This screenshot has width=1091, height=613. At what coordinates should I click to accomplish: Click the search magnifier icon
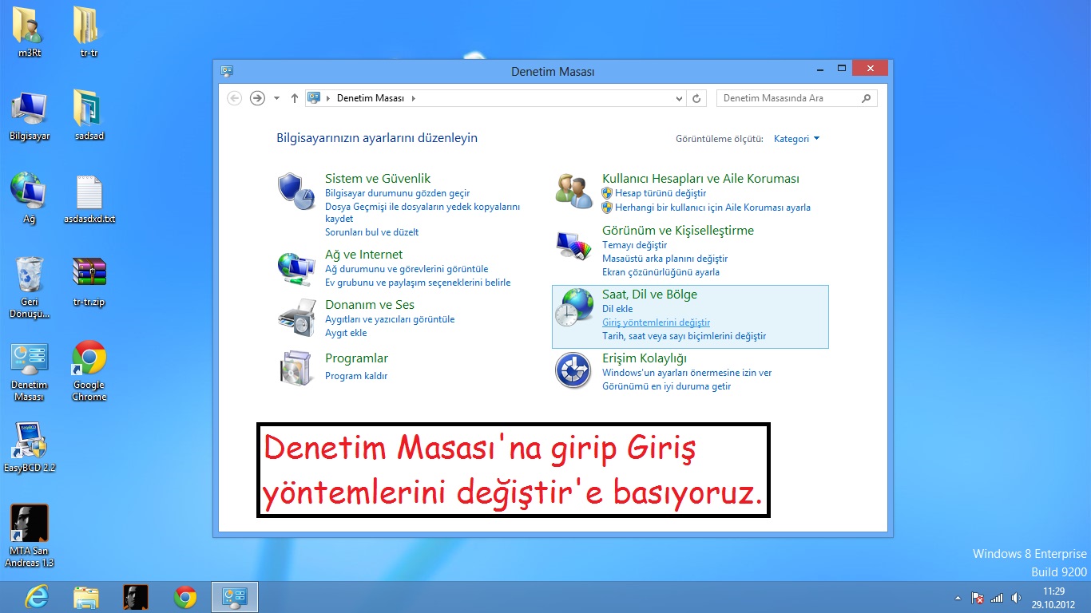pos(867,98)
